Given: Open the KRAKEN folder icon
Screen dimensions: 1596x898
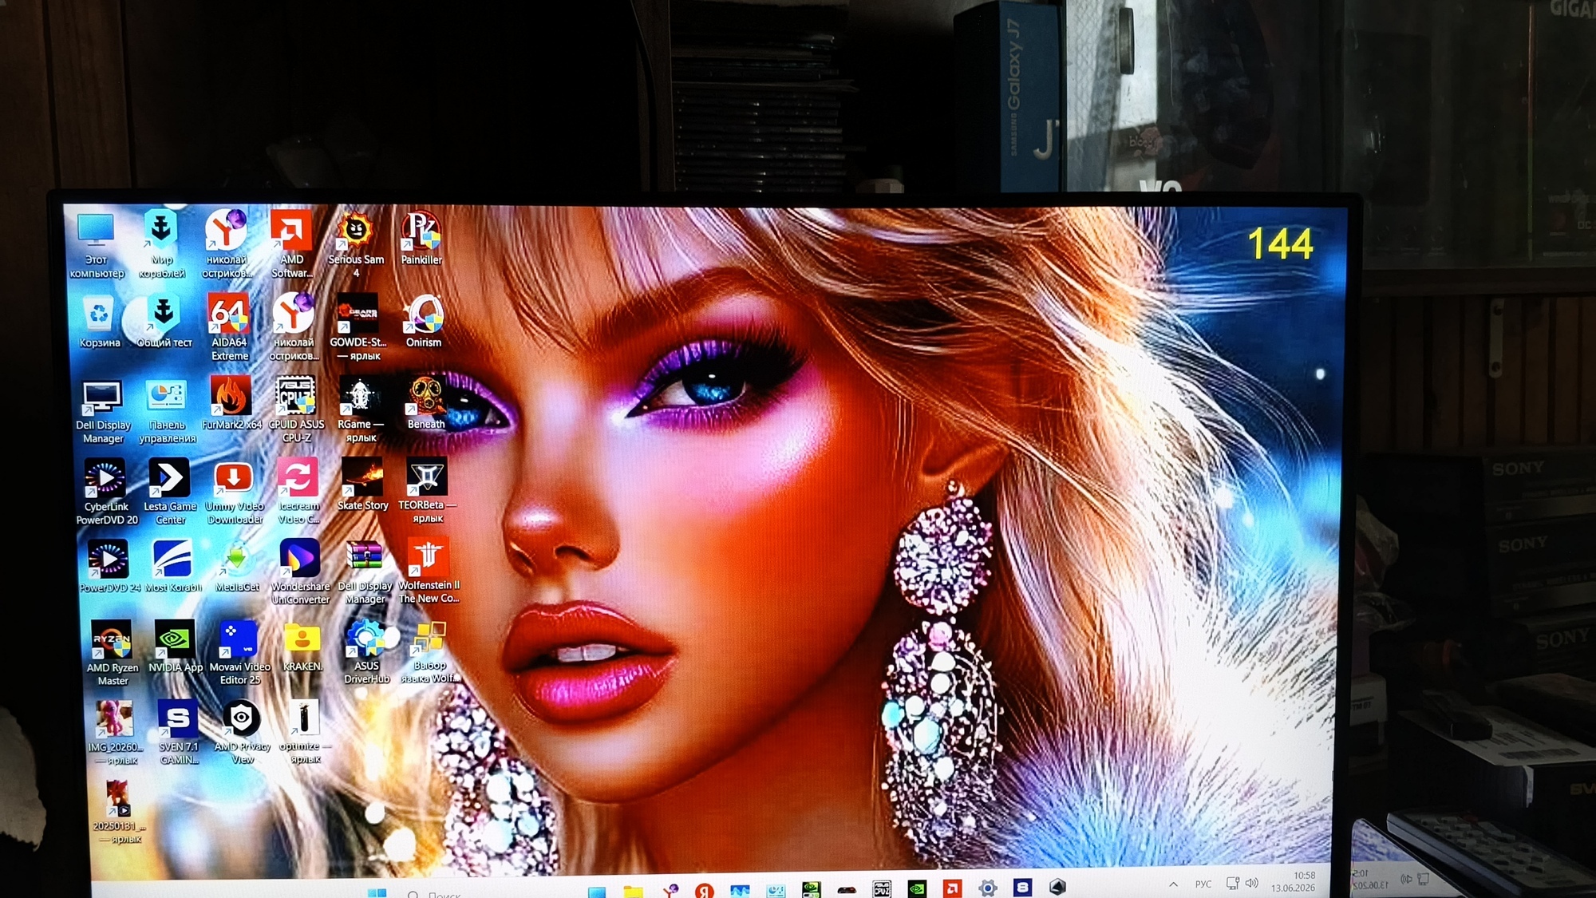Looking at the screenshot, I should pos(302,646).
